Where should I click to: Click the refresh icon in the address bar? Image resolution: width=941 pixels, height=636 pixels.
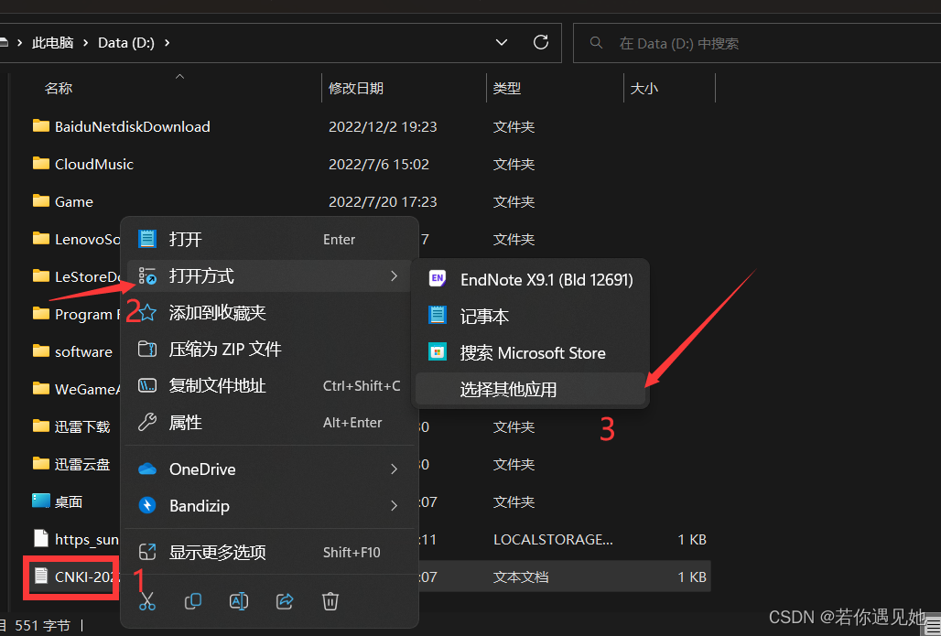click(540, 42)
